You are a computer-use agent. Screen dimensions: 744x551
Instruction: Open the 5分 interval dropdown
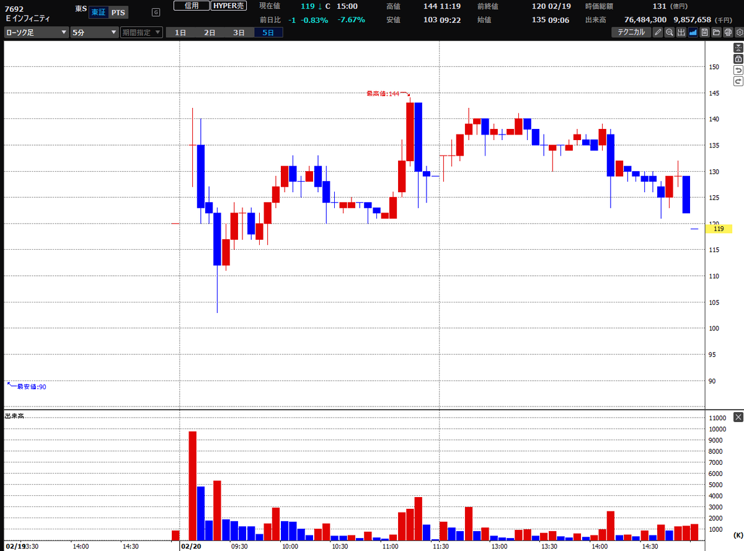[x=94, y=32]
